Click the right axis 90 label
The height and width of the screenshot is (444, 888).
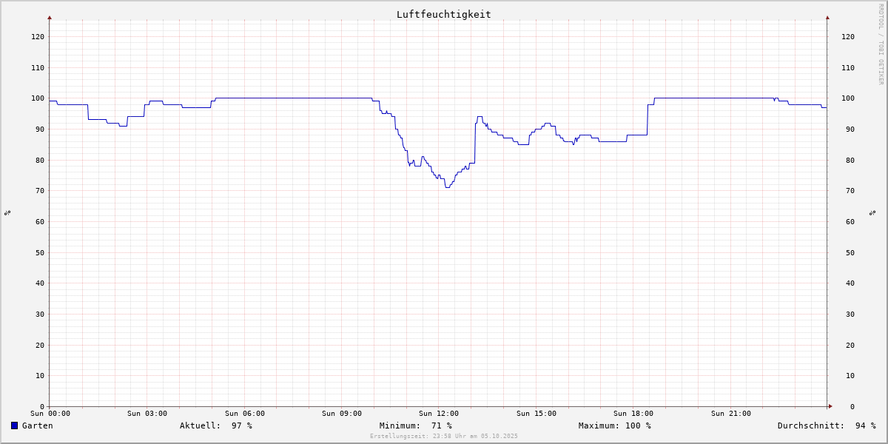click(850, 129)
